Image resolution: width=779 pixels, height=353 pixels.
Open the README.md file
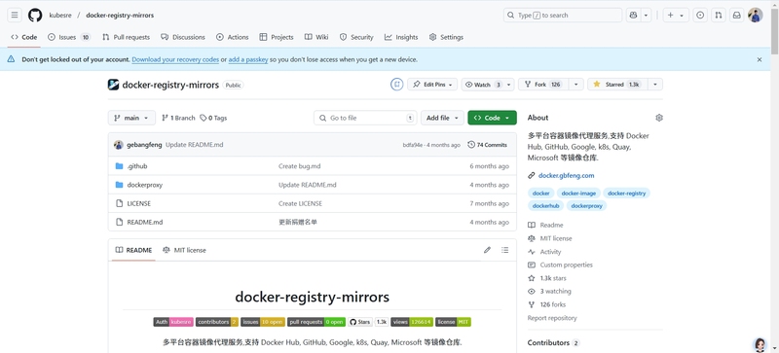pyautogui.click(x=144, y=222)
